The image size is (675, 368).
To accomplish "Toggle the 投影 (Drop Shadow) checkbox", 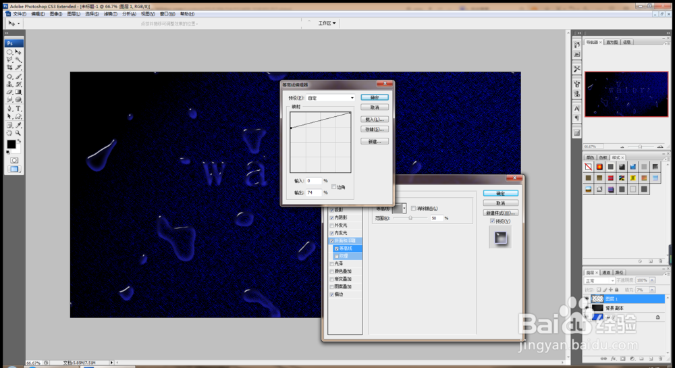I will click(332, 210).
